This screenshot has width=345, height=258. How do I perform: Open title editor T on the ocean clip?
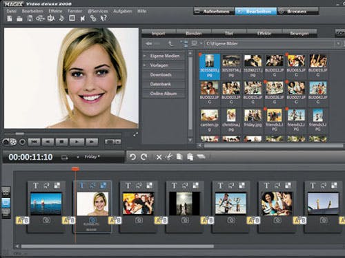[x=36, y=185]
